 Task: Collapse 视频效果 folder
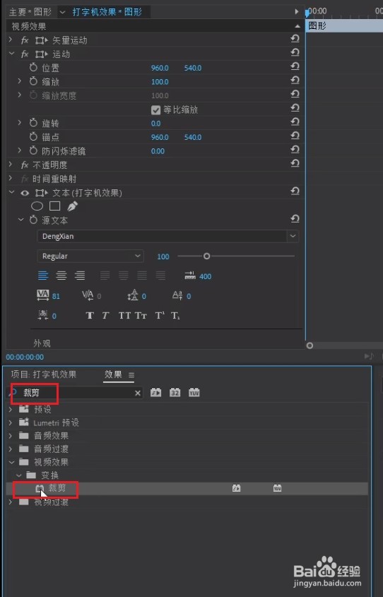click(x=11, y=462)
